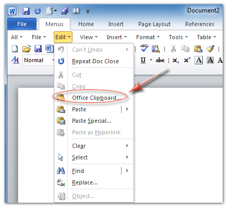This screenshot has height=209, width=230.
Task: Open the Format dropdown menu
Action: [148, 37]
